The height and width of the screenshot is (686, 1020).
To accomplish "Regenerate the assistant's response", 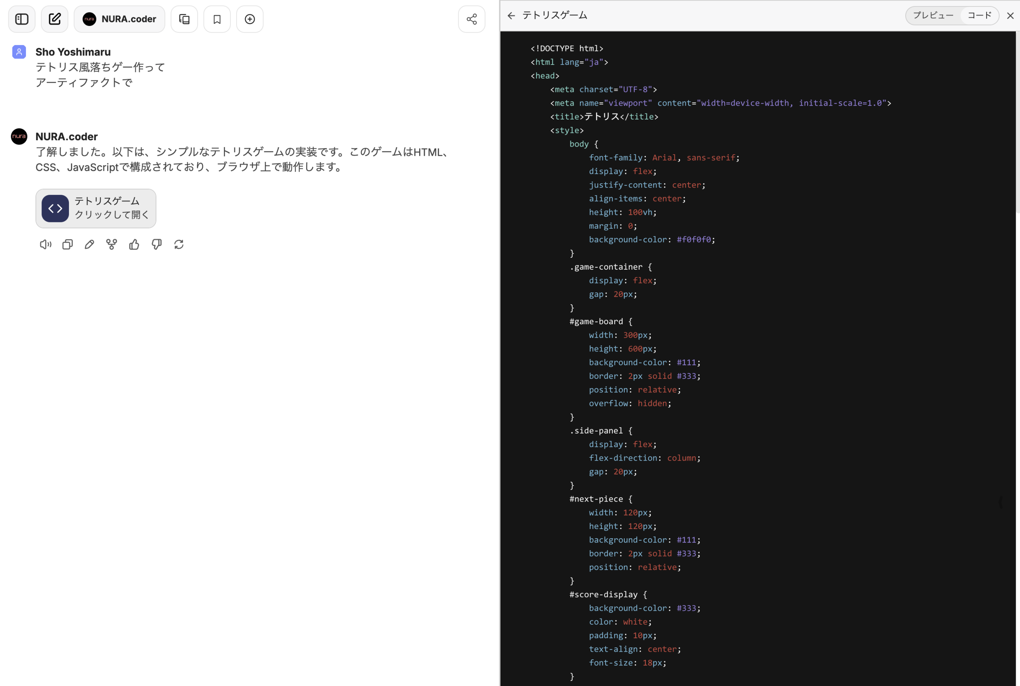I will pos(178,244).
